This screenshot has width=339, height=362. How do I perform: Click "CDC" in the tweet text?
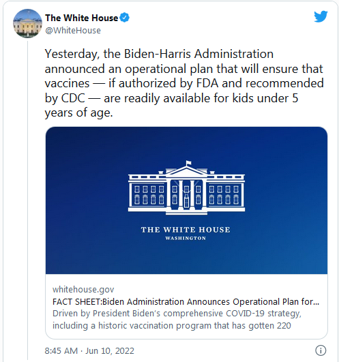click(x=73, y=98)
